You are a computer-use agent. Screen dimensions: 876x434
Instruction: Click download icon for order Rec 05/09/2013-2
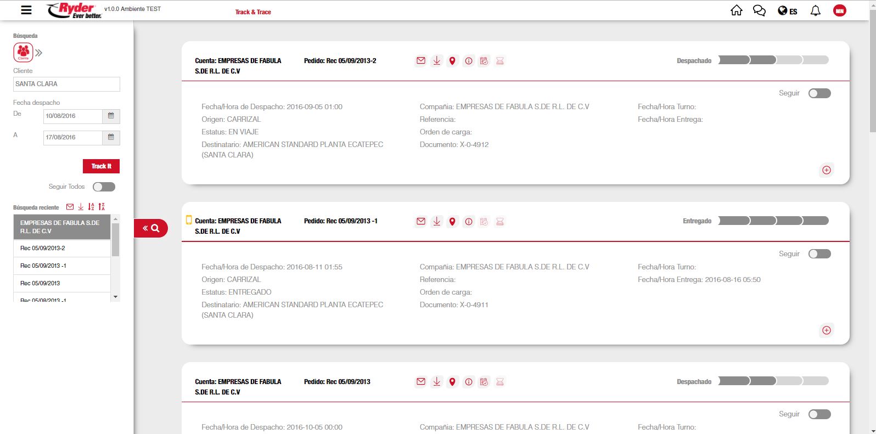436,61
